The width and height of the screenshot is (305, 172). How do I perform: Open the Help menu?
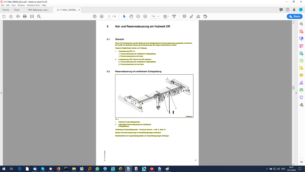coord(44,5)
